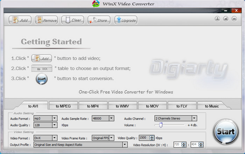Click the small Start icon in step 3

coord(42,79)
